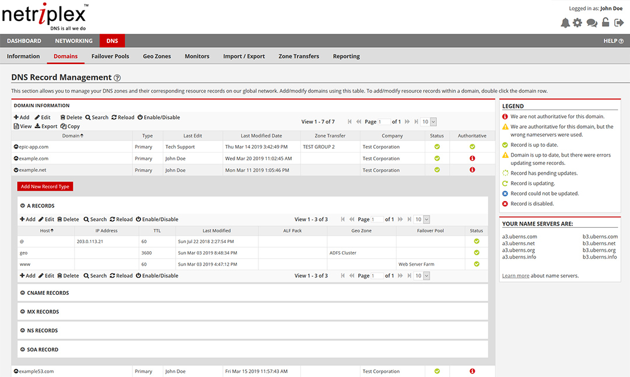
Task: Open the DASHBOARD main menu
Action: pyautogui.click(x=24, y=41)
